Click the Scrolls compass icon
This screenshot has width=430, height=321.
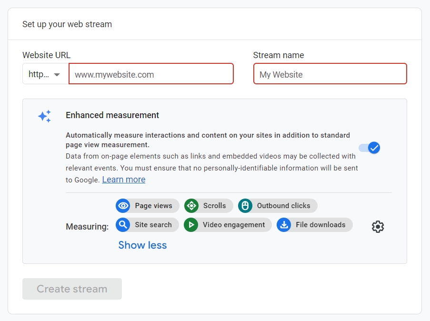191,206
